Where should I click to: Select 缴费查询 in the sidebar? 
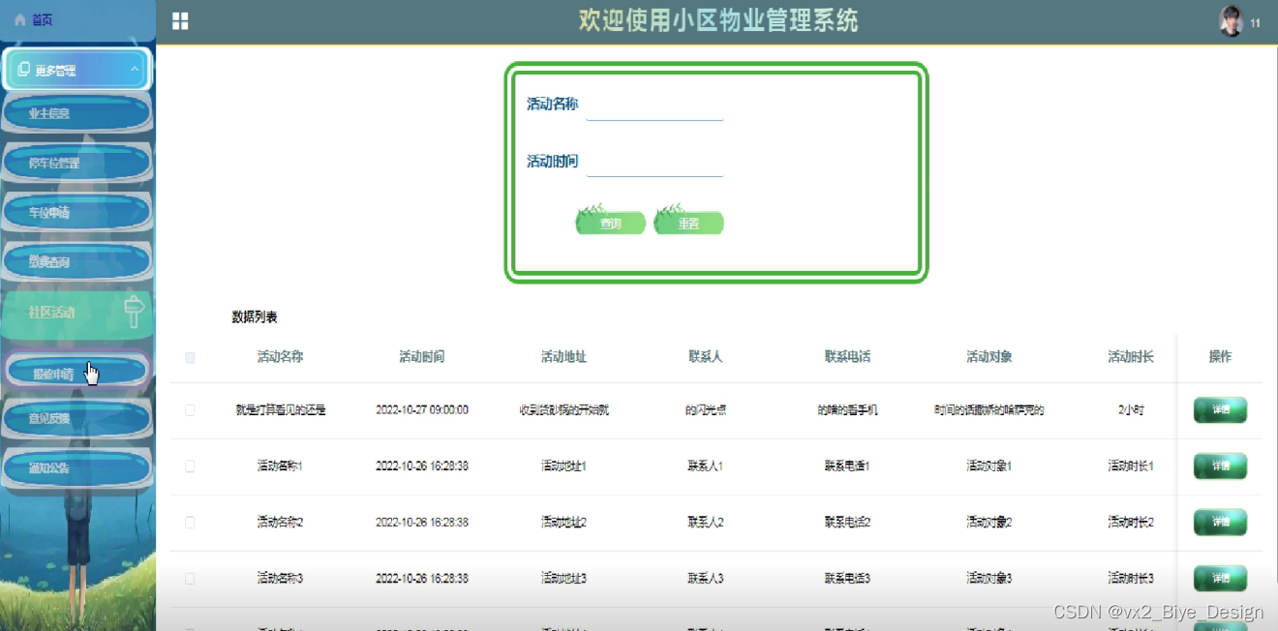coord(77,261)
